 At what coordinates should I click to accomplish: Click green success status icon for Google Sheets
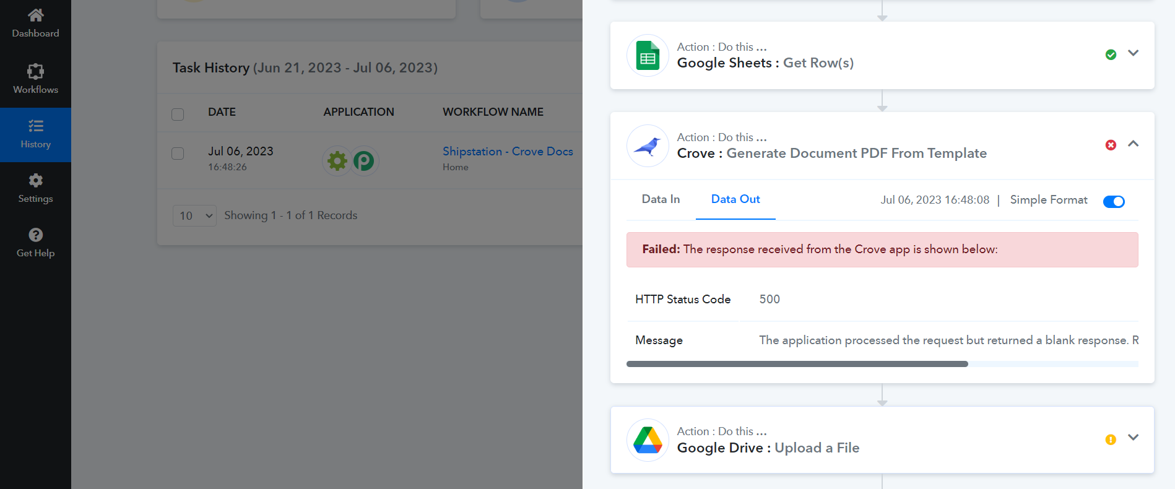(1111, 54)
